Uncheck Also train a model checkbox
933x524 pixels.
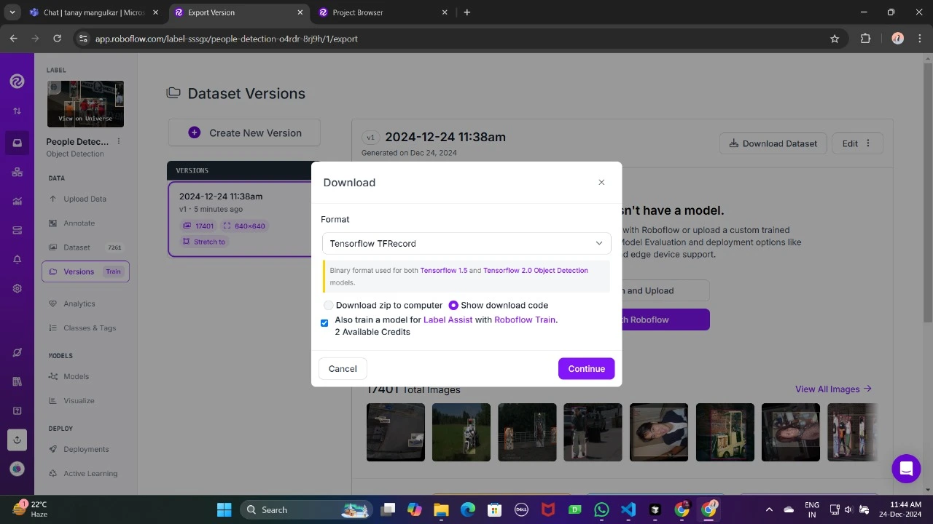[x=324, y=323]
